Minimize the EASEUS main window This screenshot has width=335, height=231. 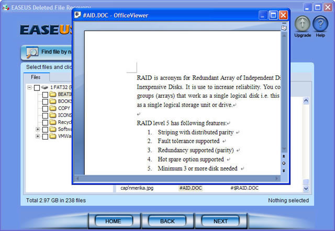[307, 8]
